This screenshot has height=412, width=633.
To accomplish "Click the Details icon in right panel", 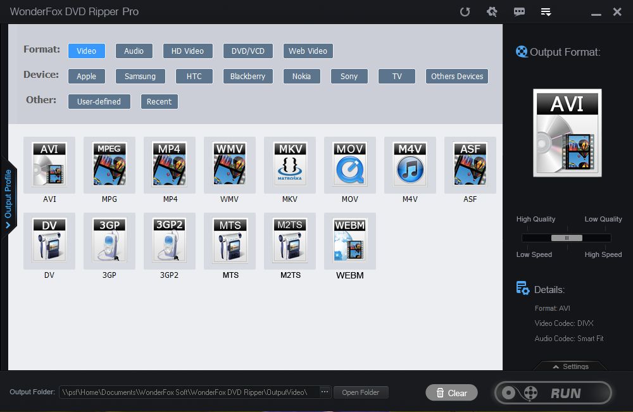I will point(523,288).
